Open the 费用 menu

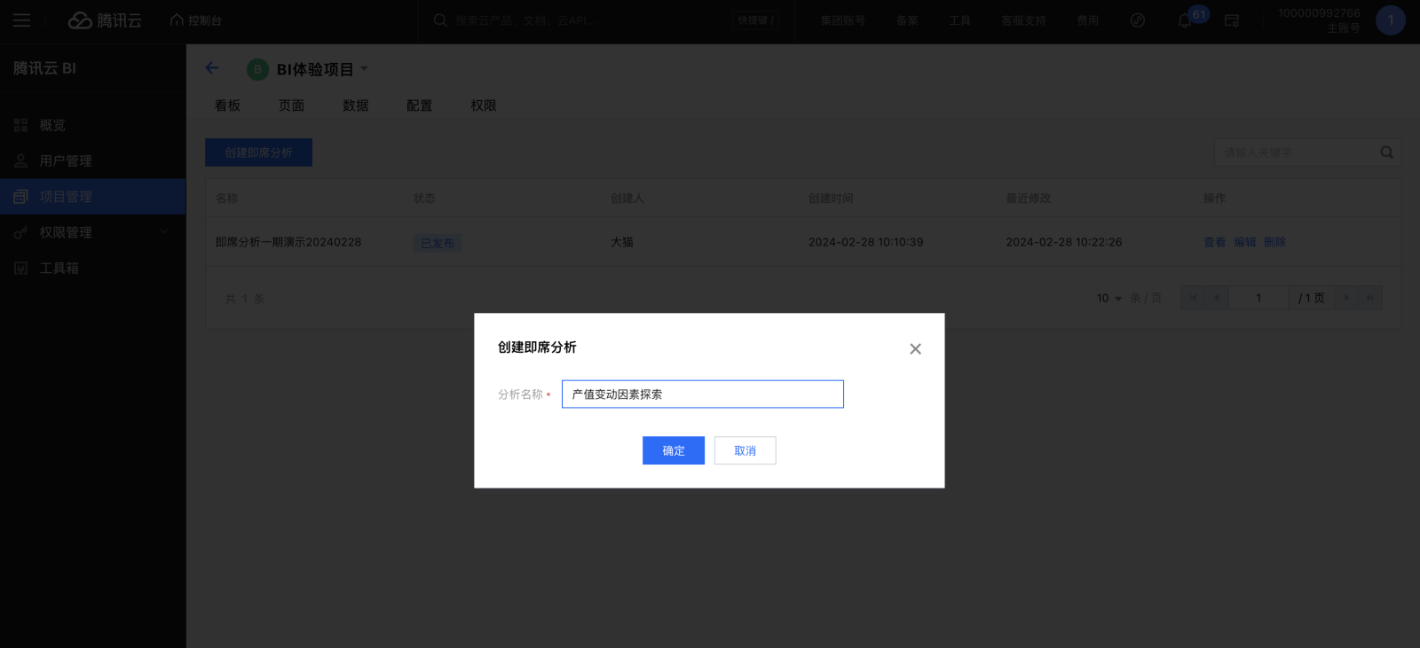(x=1088, y=20)
